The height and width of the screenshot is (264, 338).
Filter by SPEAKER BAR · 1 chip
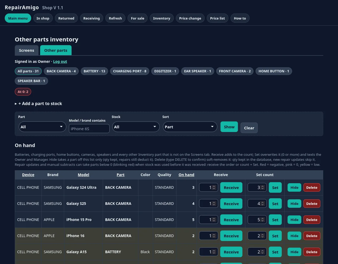[31, 81]
